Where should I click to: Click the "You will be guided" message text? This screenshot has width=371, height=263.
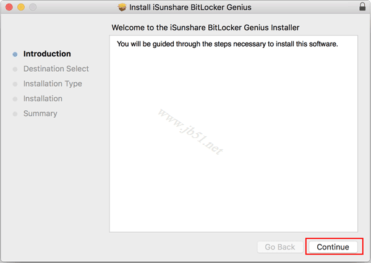tap(227, 44)
